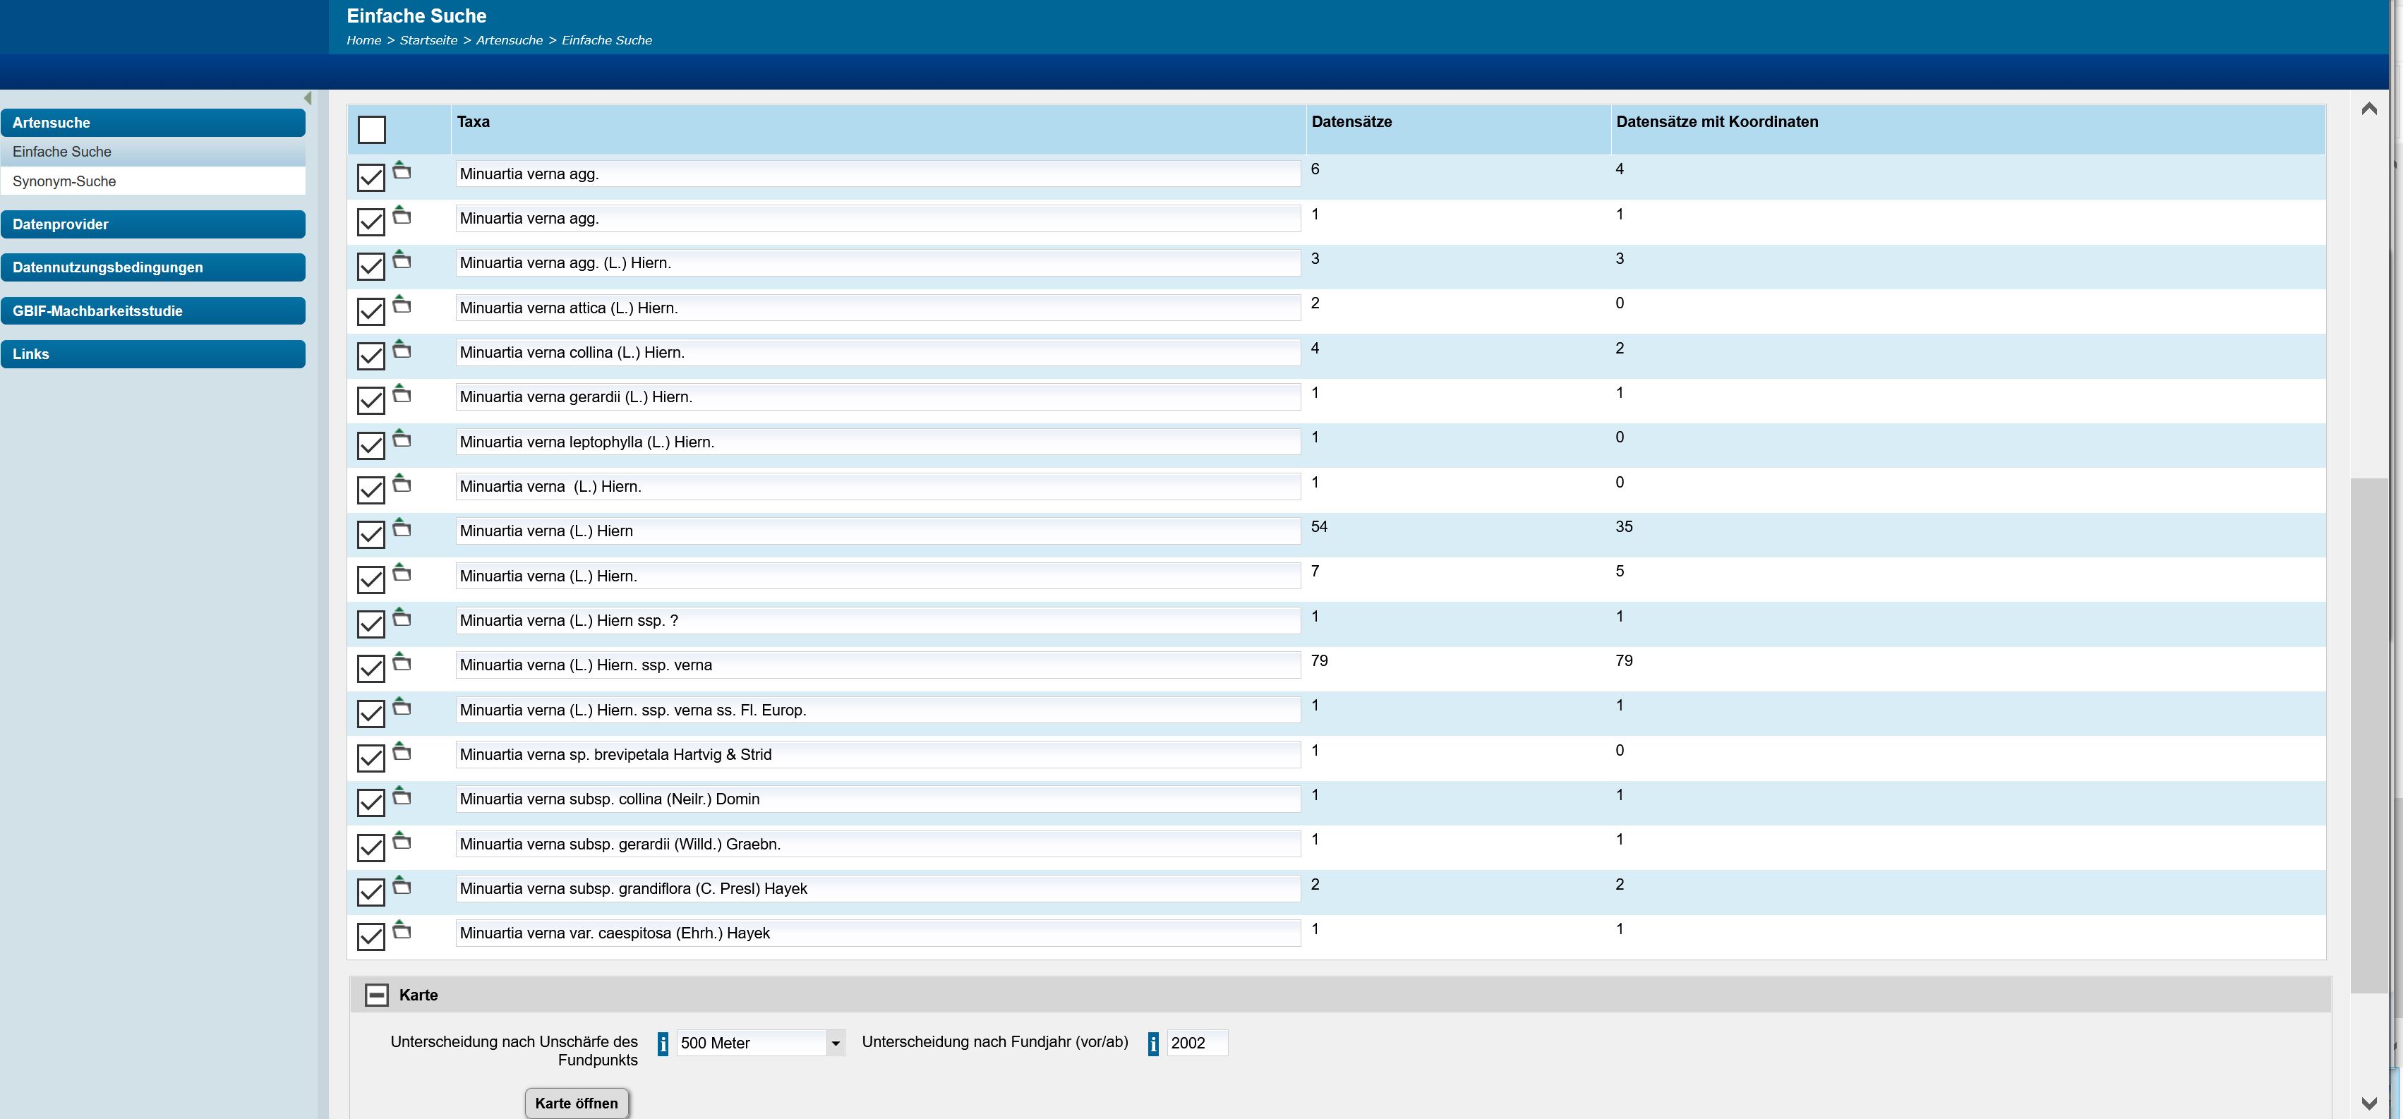This screenshot has height=1119, width=2403.
Task: Collapse the Karte section
Action: point(376,995)
